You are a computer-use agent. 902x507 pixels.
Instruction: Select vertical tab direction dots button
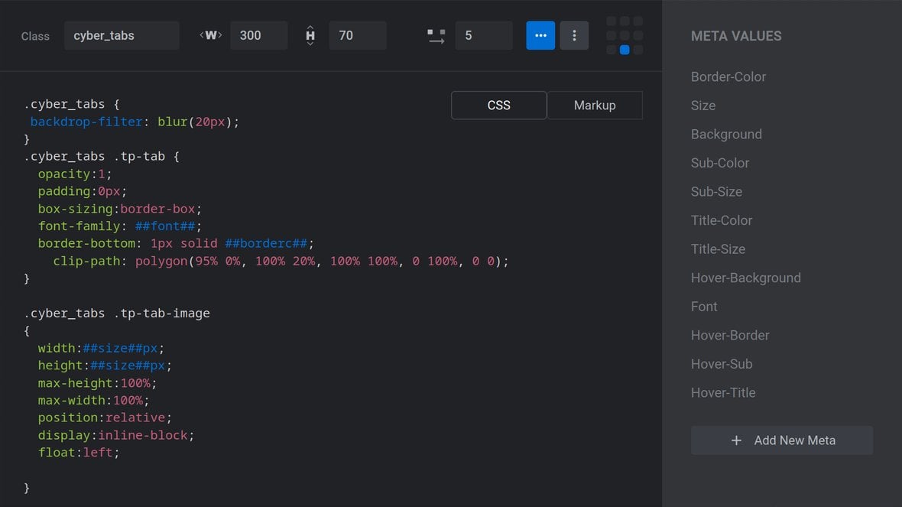tap(574, 36)
